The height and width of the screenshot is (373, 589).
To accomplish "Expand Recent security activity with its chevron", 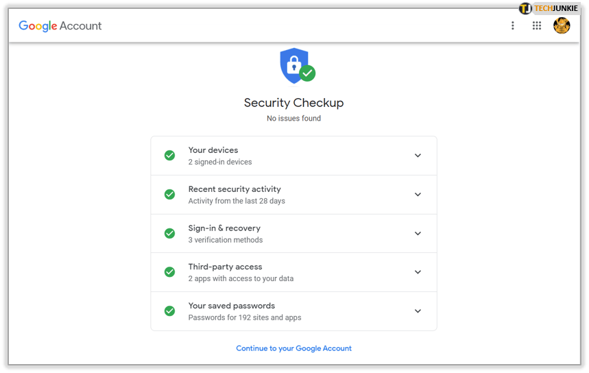I will pyautogui.click(x=418, y=195).
